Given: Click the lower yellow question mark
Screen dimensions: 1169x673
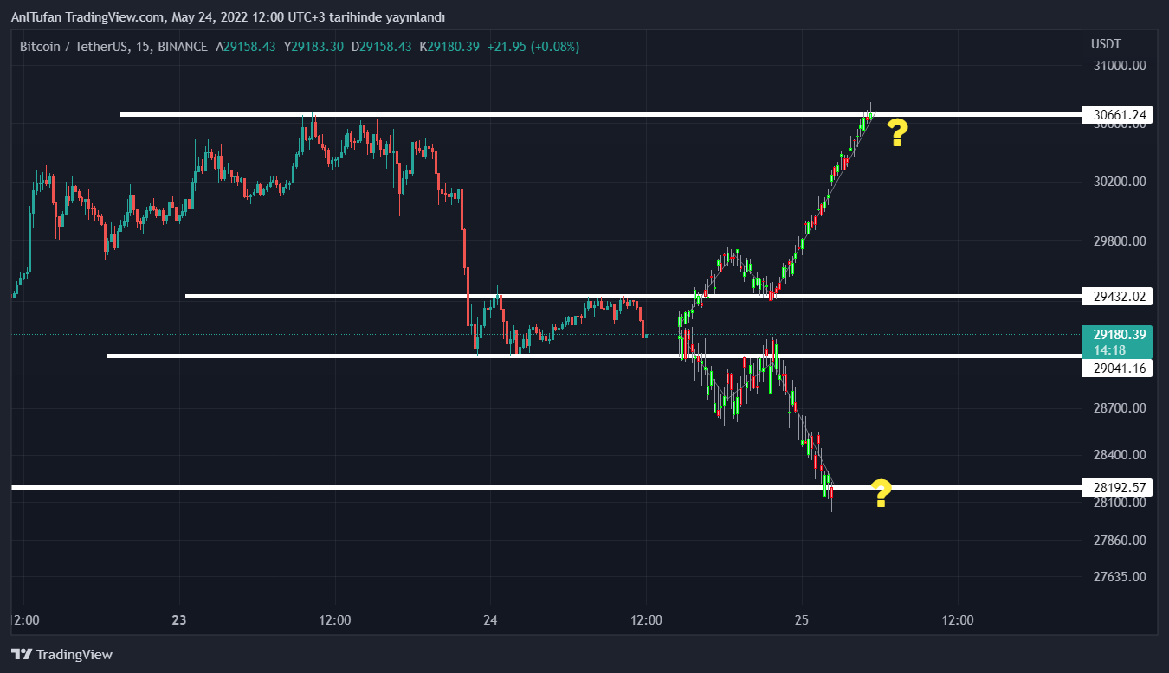Looking at the screenshot, I should pyautogui.click(x=881, y=493).
